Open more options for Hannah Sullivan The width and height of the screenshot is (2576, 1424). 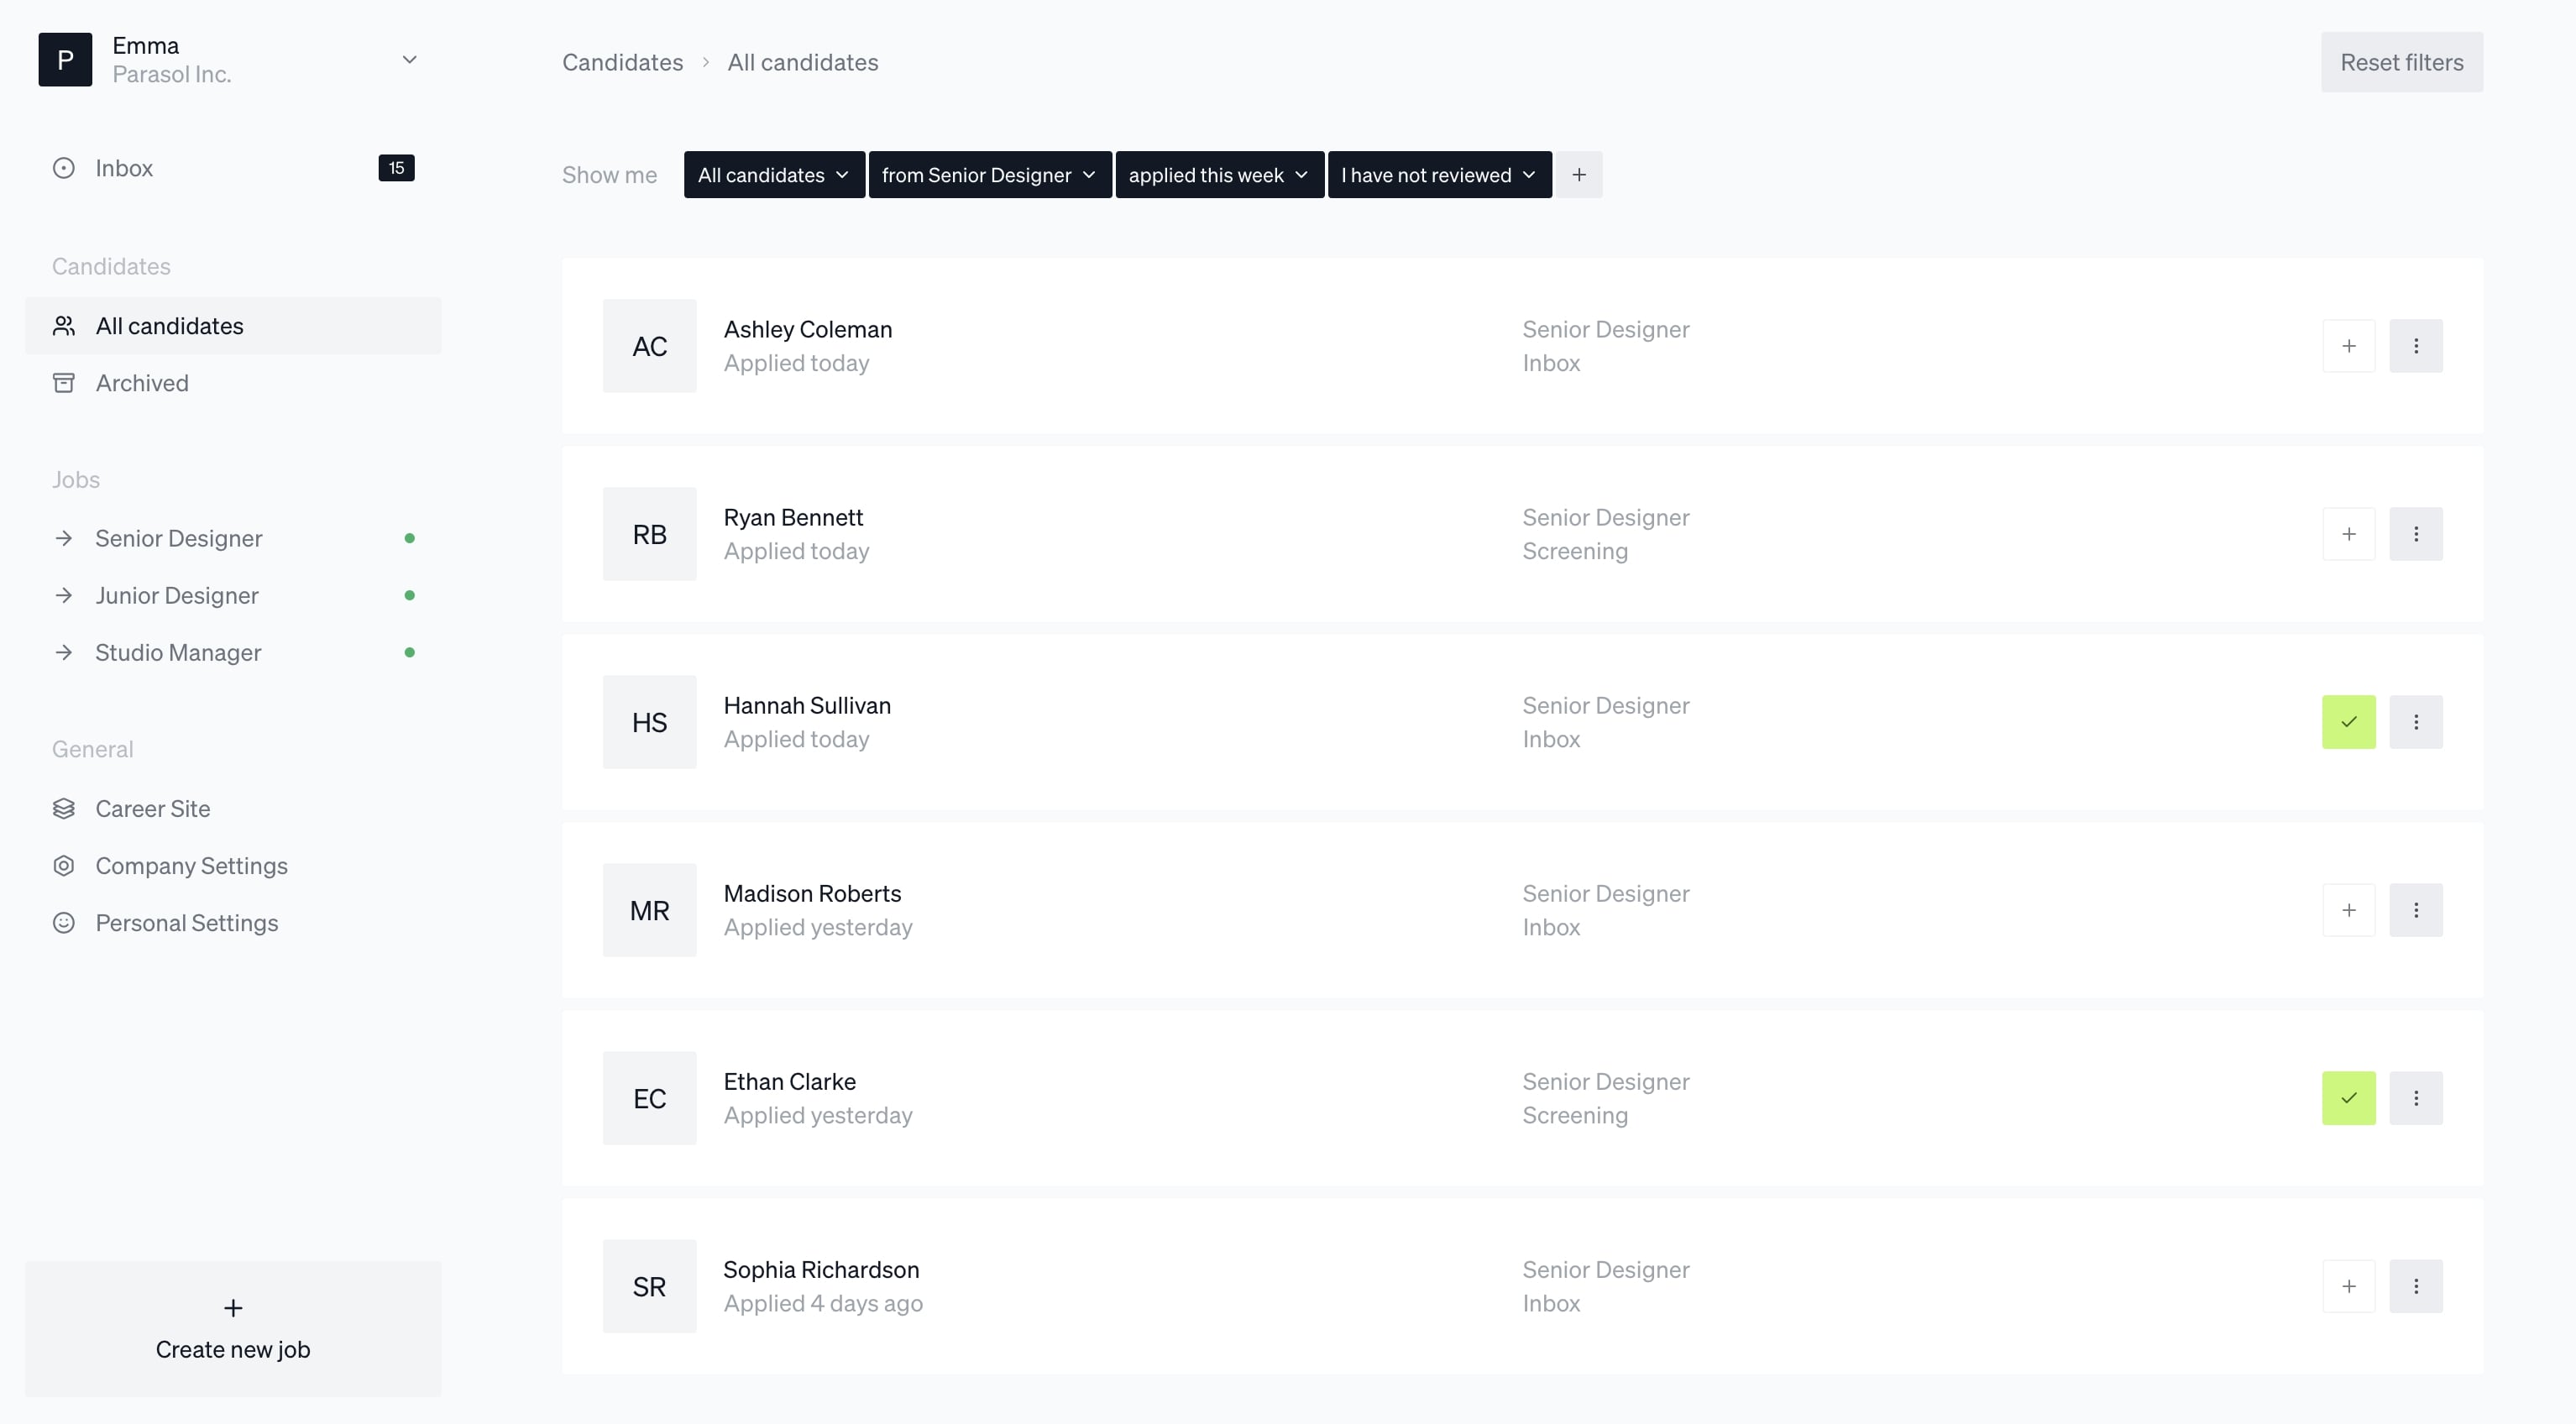point(2416,722)
